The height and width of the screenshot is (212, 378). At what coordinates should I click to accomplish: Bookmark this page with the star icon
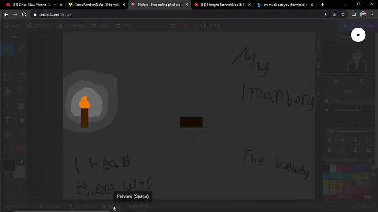click(x=343, y=14)
